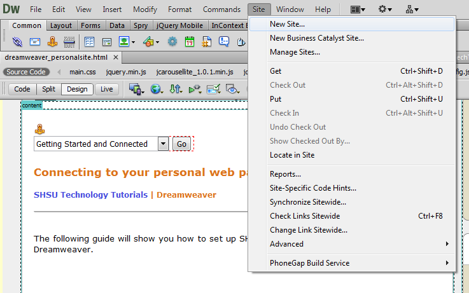Click the Media insert icon
The height and width of the screenshot is (293, 469).
(x=148, y=42)
